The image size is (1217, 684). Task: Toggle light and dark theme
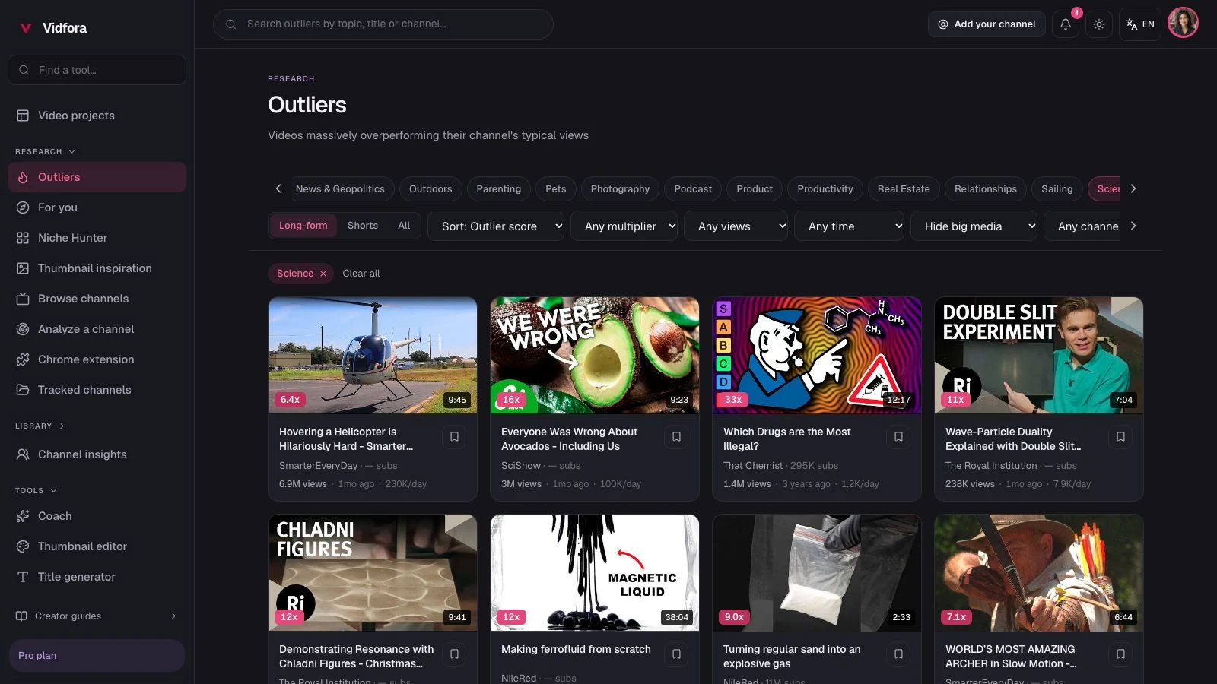click(1099, 24)
